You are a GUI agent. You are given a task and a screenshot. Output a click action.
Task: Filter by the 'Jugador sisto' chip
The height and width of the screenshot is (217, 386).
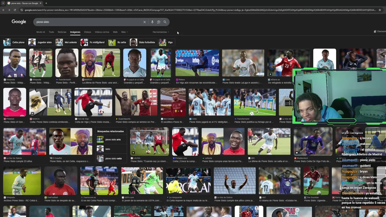coord(40,42)
